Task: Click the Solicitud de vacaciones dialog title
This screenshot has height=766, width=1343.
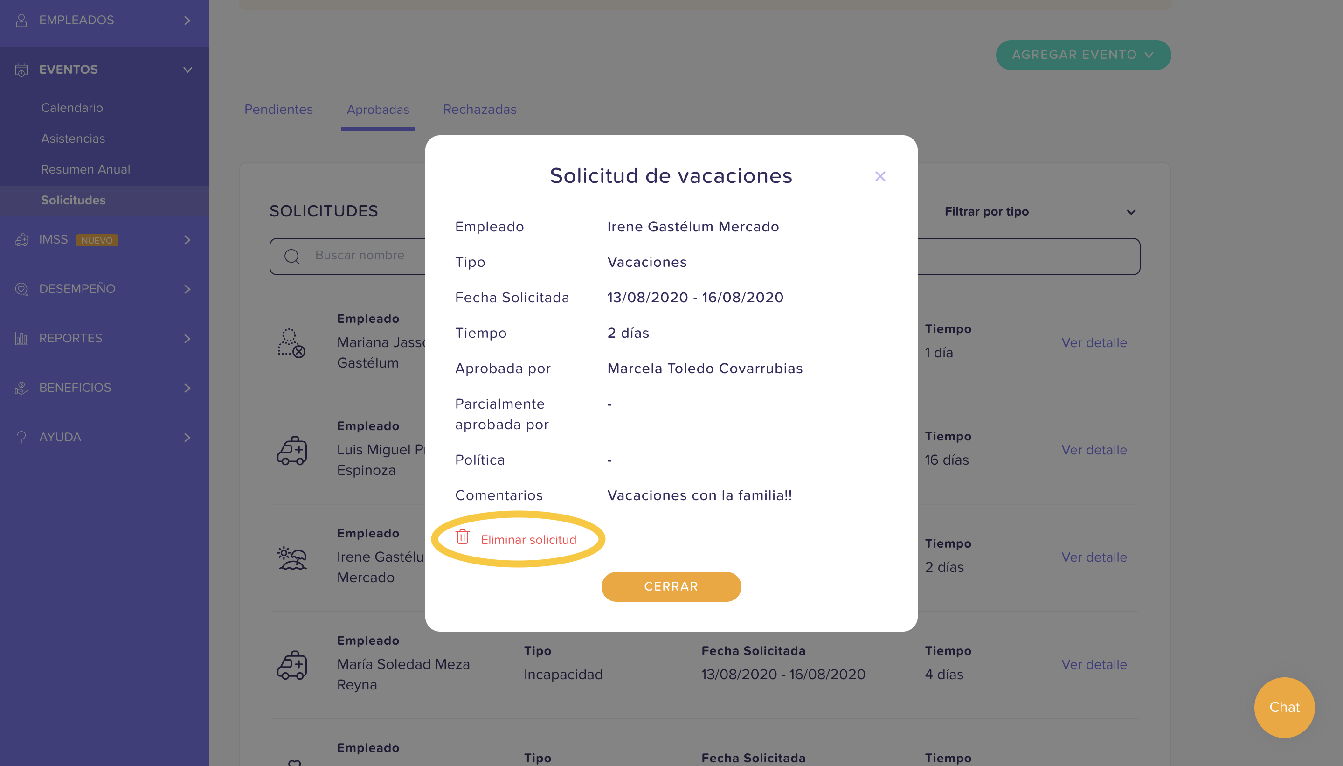Action: [671, 176]
